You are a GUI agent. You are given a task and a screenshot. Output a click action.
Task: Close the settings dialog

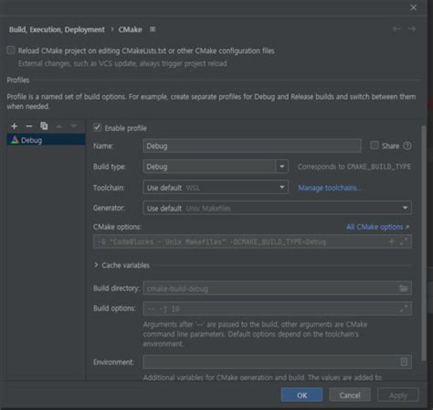click(x=413, y=7)
